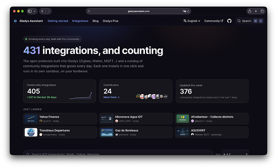
Task: Open the ASUSWRT integration card
Action: [212, 132]
